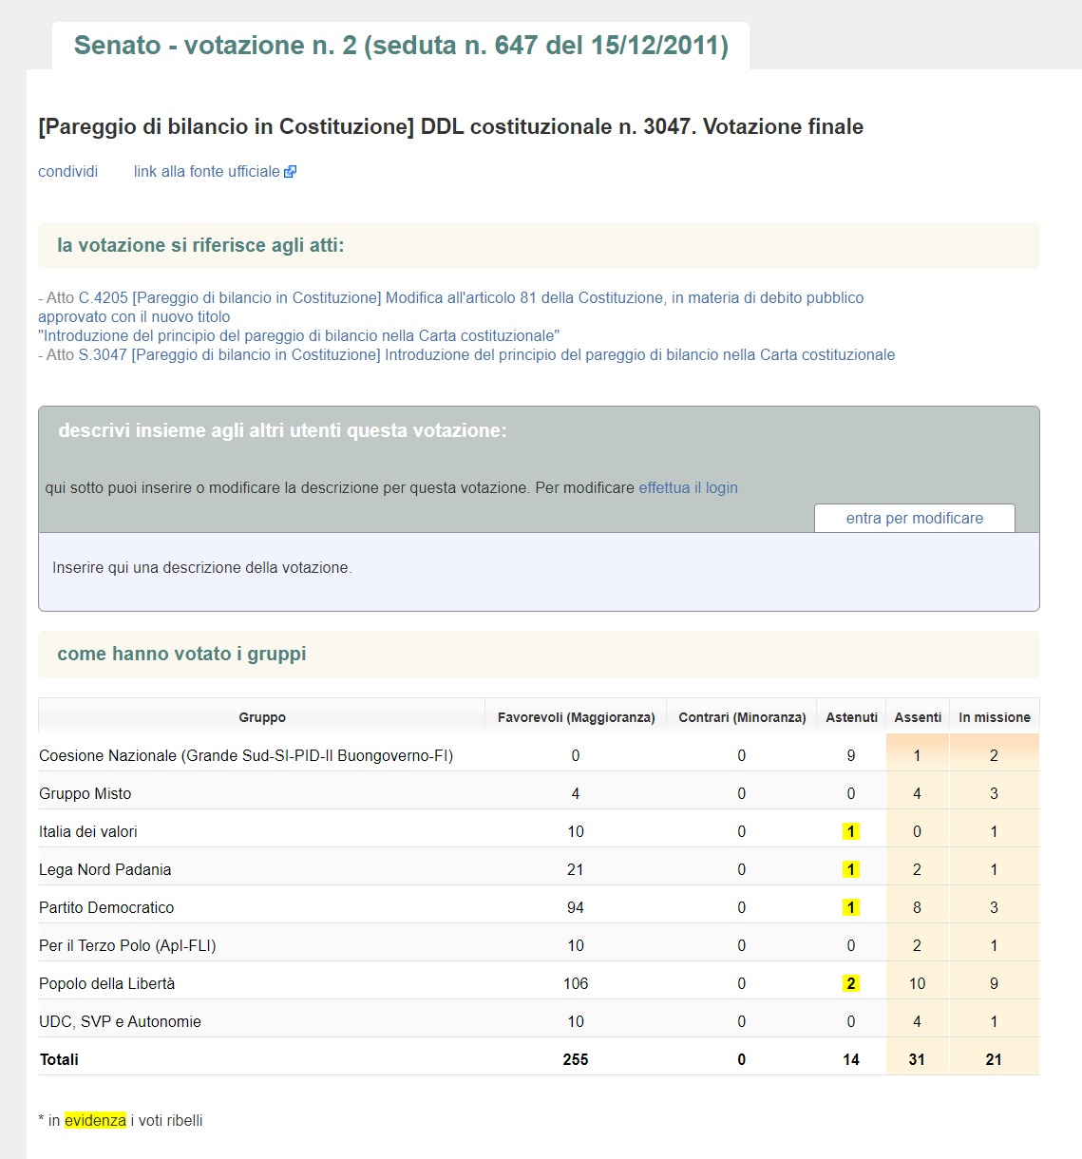Click external link icon next to fonte ufficiale
The width and height of the screenshot is (1082, 1159).
coord(291,172)
